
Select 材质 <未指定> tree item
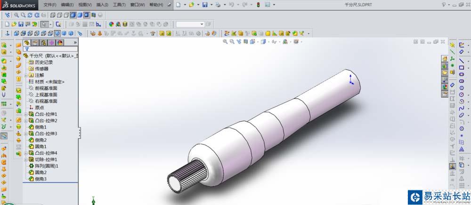pyautogui.click(x=50, y=82)
